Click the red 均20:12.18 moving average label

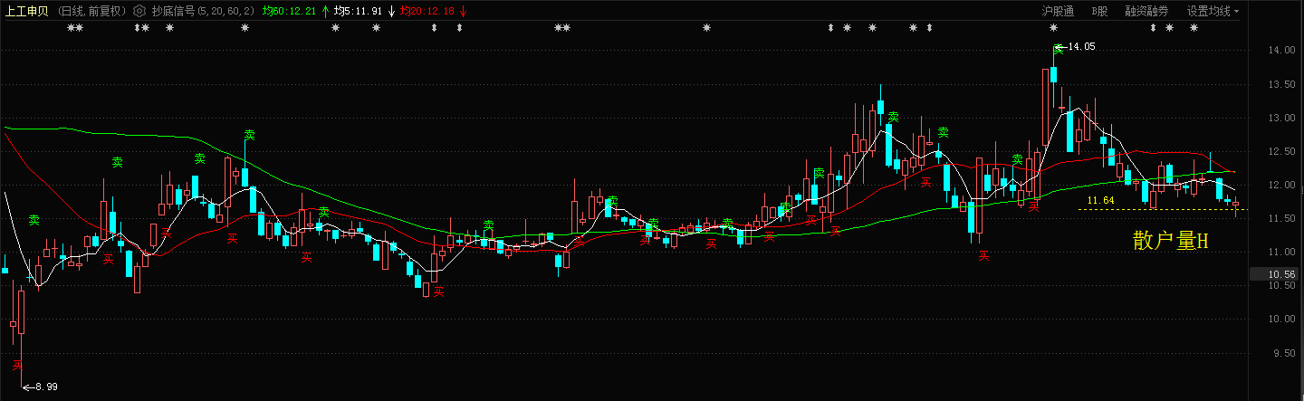[x=427, y=11]
